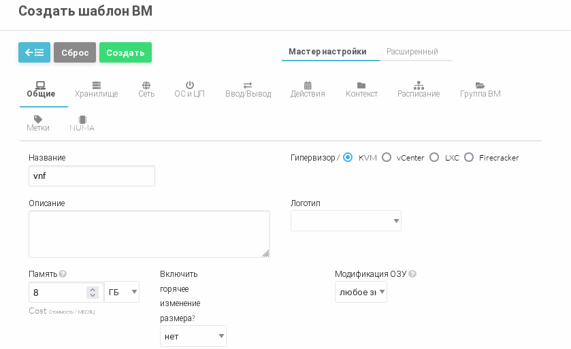Choose the Firecracker hypervisor option
The image size is (571, 349).
coord(469,157)
